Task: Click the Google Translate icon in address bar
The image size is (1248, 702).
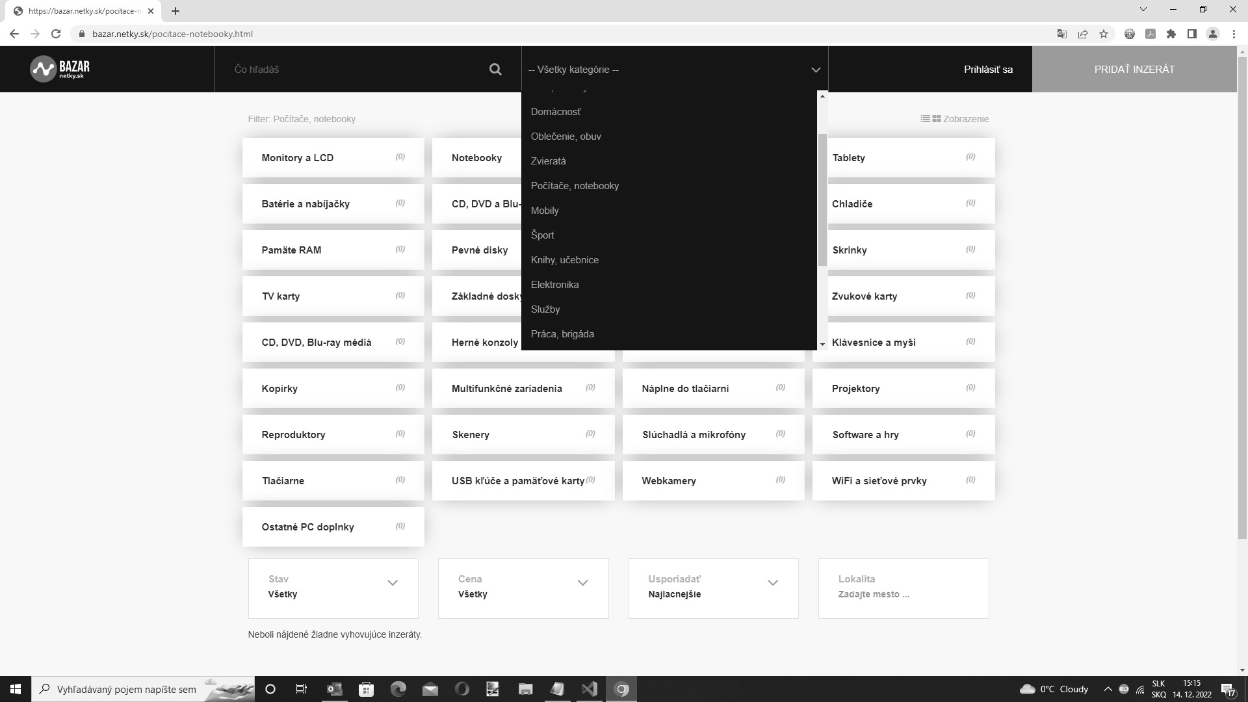Action: [x=1061, y=34]
